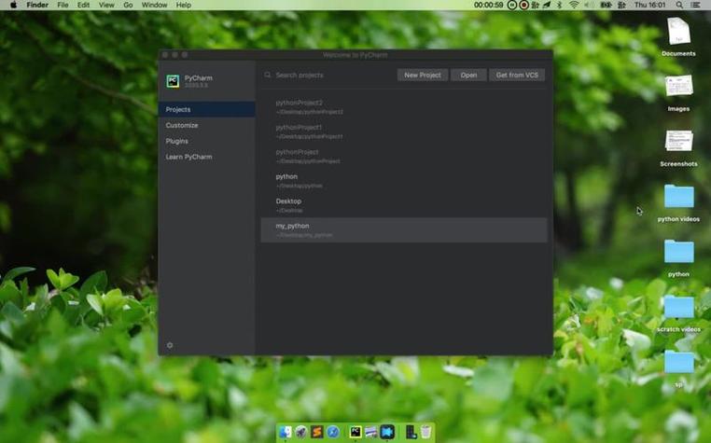Open Finder from the dock
This screenshot has height=443, width=711.
286,432
